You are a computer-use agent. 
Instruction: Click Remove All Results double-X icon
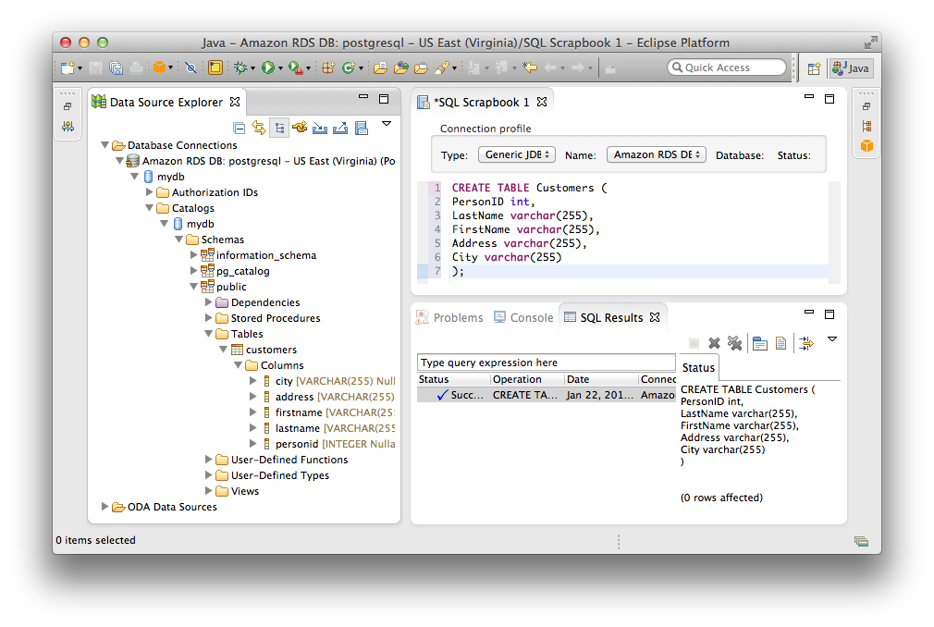coord(734,343)
